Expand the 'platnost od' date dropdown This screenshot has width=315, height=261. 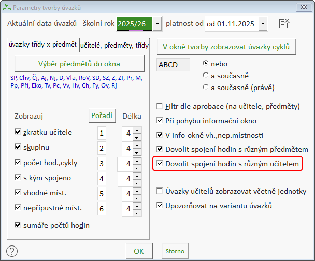(262, 23)
